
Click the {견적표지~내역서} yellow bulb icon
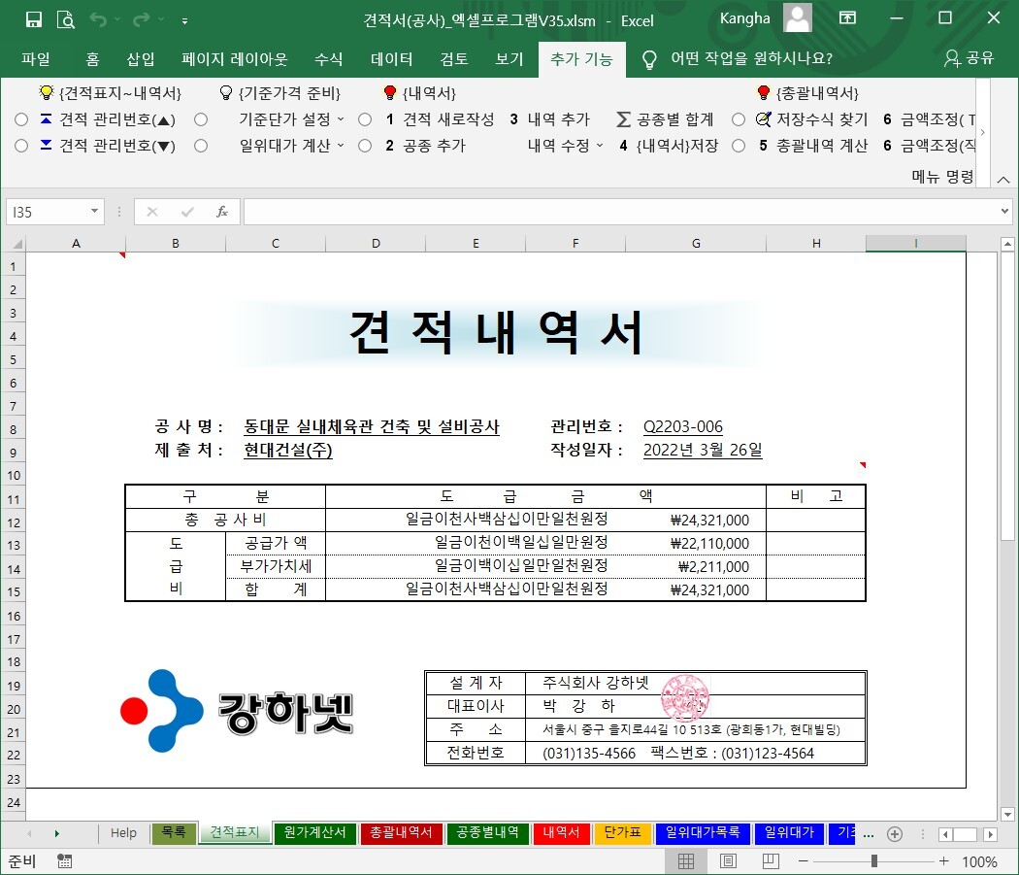[47, 92]
